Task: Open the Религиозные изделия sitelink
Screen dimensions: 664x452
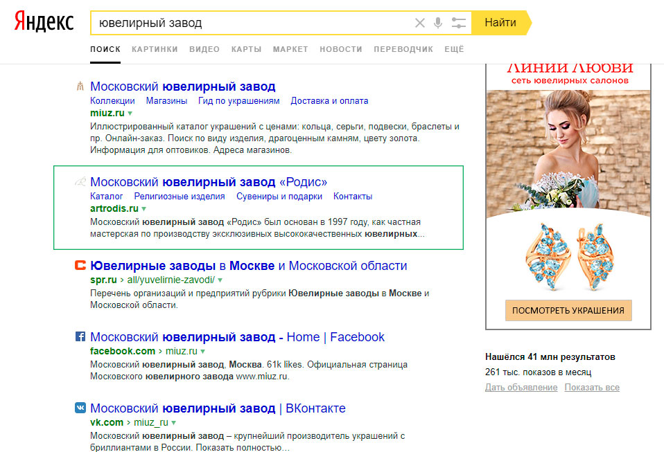Action: [x=180, y=196]
